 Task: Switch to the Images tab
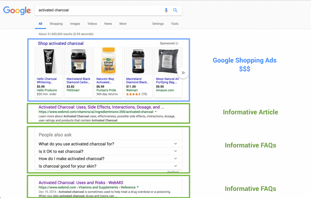75,24
